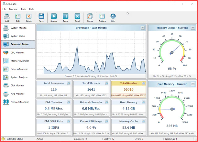Click the Memory Usage gauge dial
This screenshot has width=198, height=142.
172,51
